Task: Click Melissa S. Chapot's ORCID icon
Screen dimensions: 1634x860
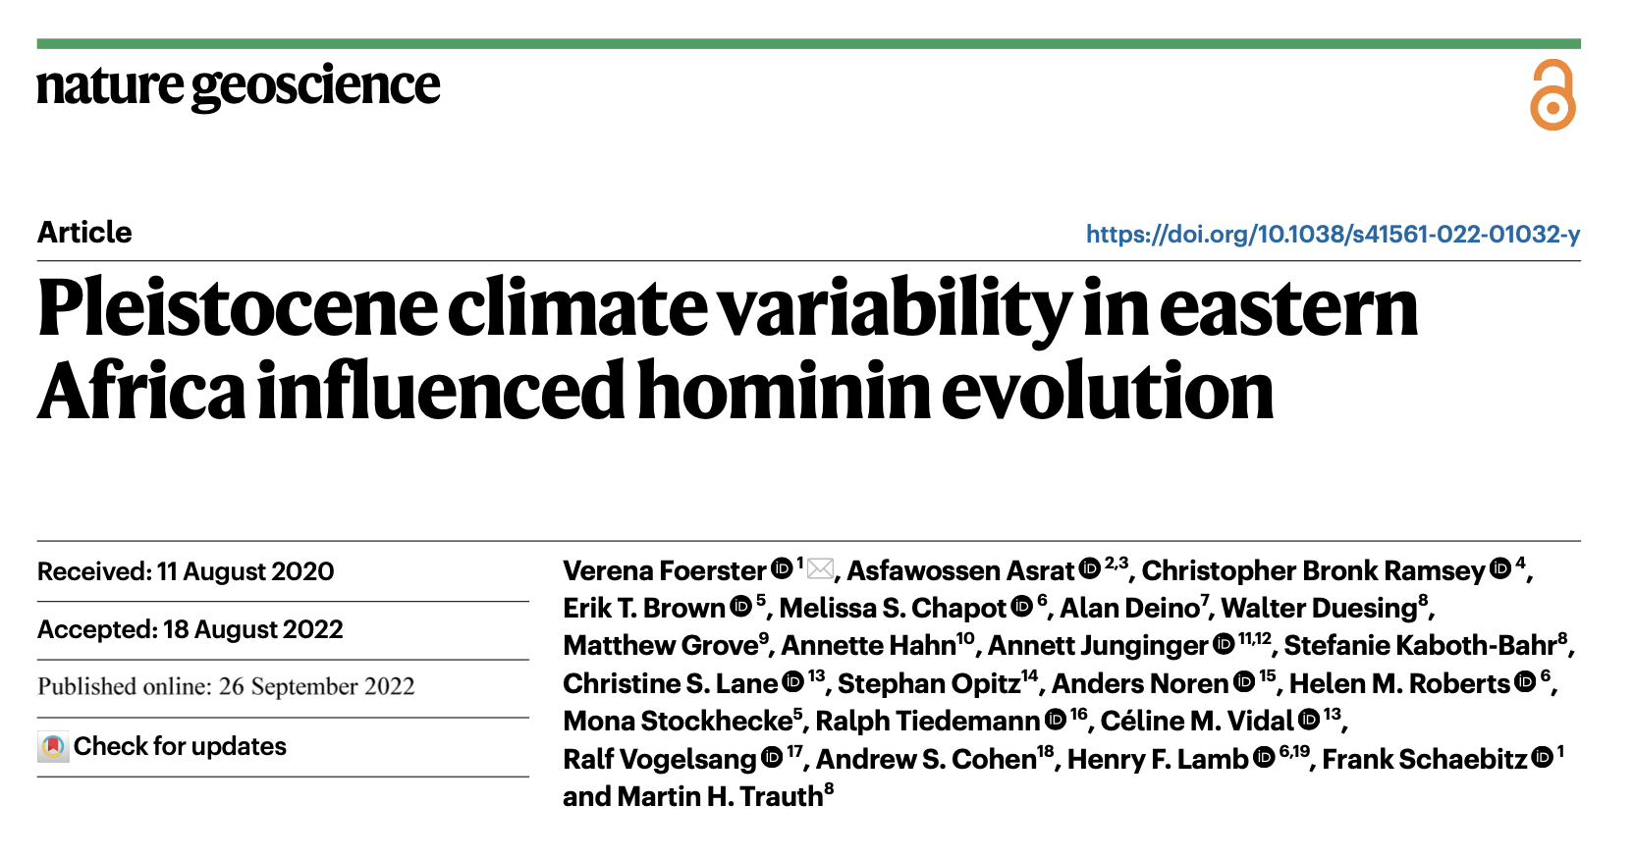Action: pyautogui.click(x=1022, y=607)
